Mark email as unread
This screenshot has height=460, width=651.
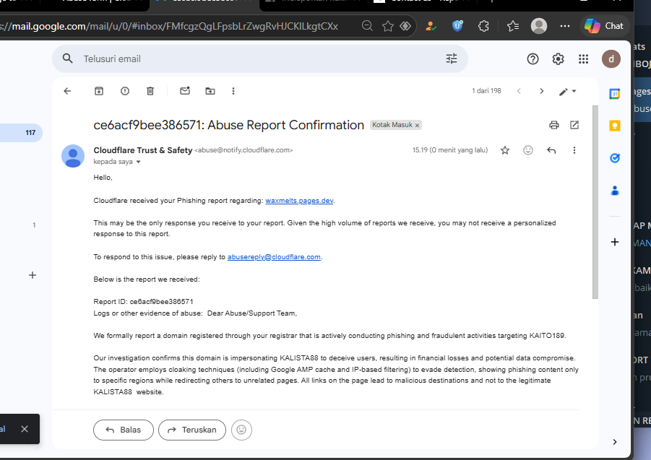(x=185, y=90)
